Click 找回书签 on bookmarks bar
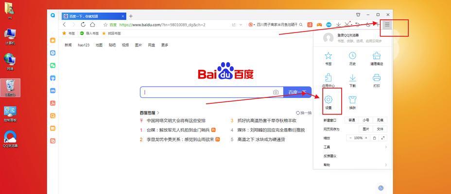The width and height of the screenshot is (451, 194). 111,33
